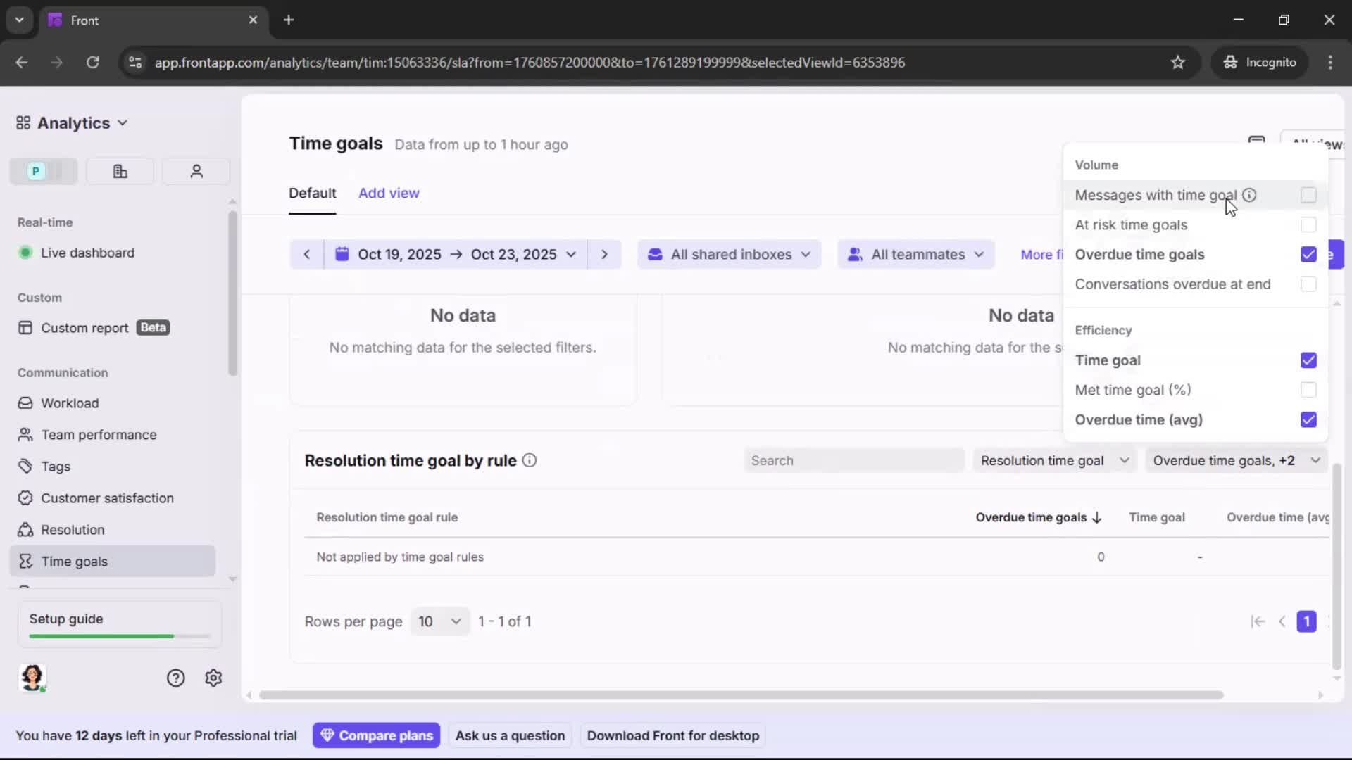Switch to the Add view tab

389,193
